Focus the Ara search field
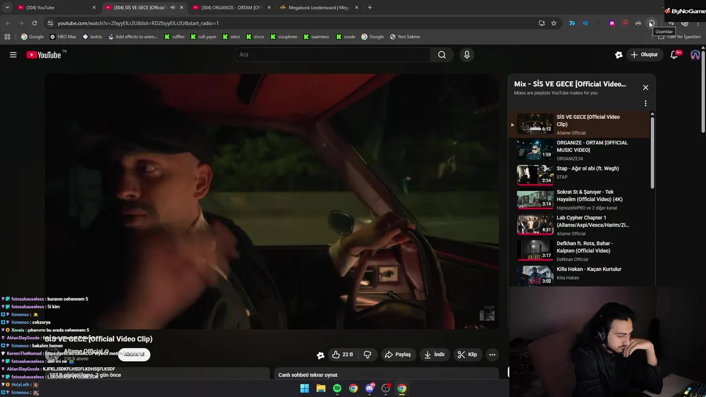The image size is (706, 397). pyautogui.click(x=332, y=55)
